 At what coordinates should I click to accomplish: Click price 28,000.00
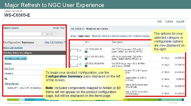coord(180,86)
